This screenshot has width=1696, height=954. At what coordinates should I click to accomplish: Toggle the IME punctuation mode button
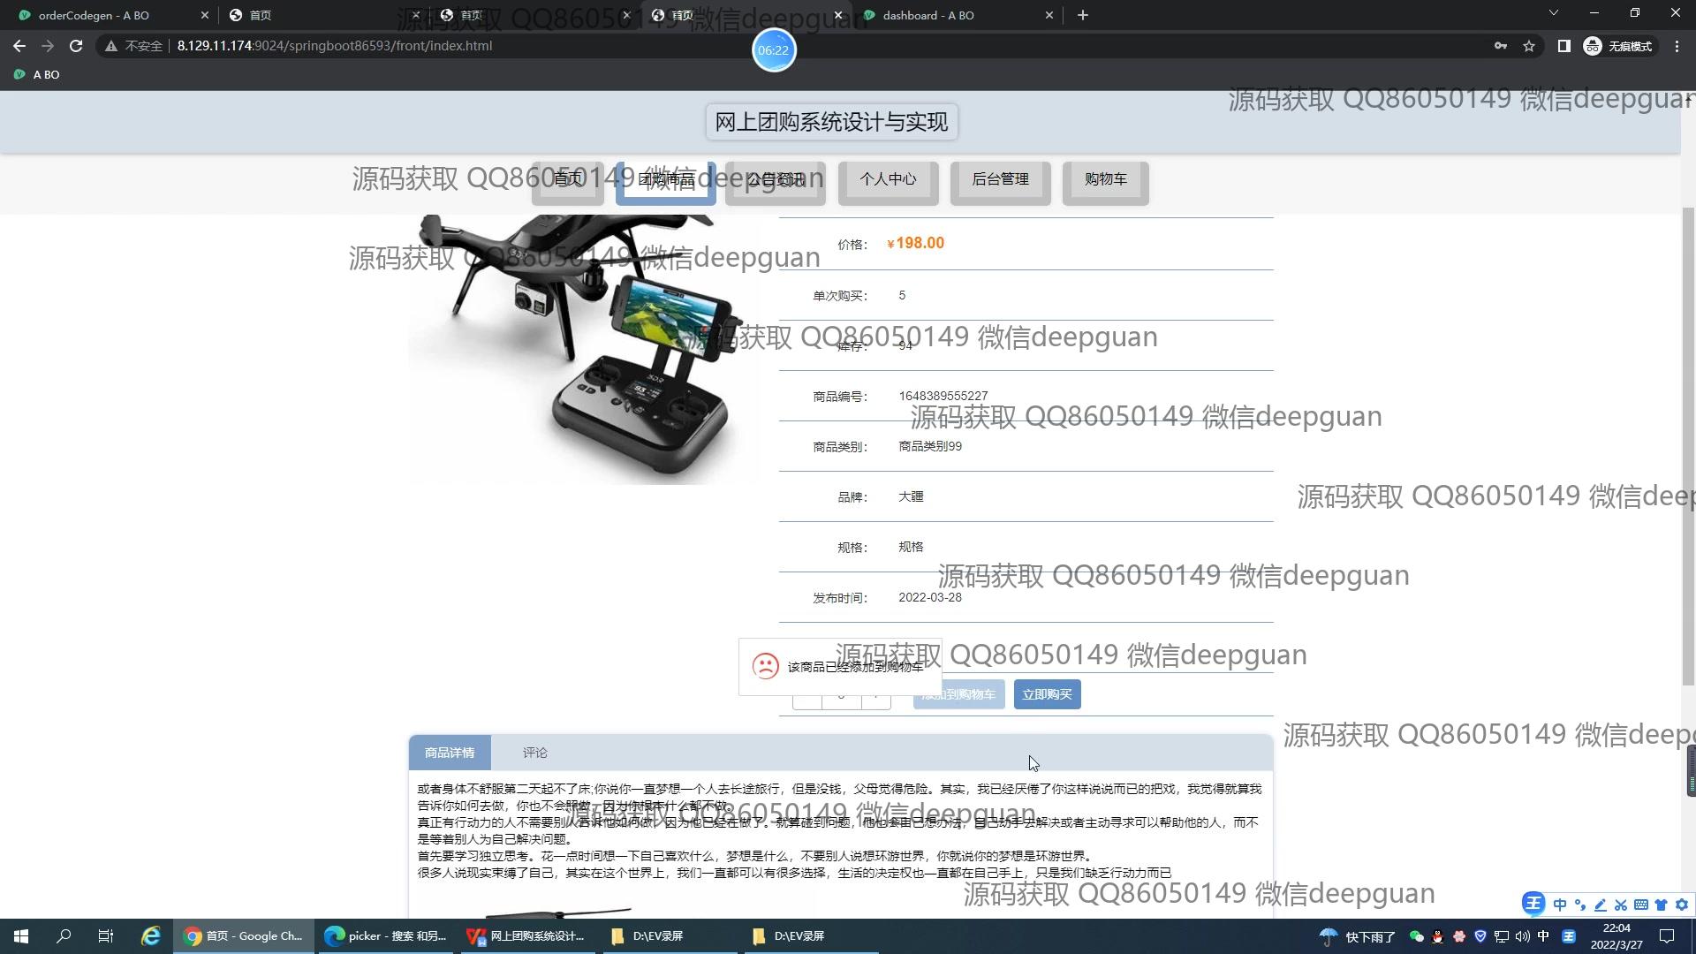(x=1579, y=905)
